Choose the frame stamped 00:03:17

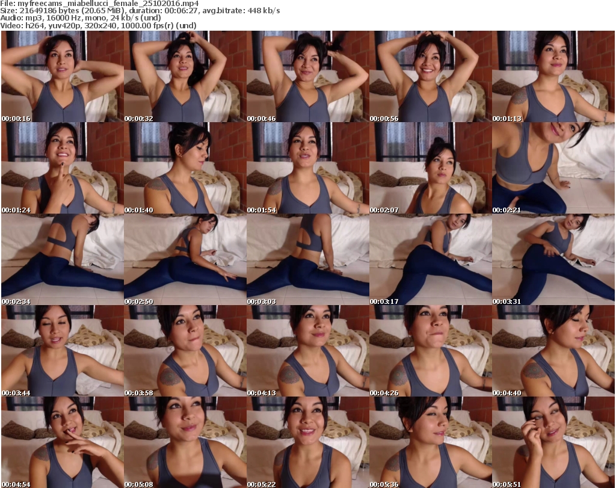(x=431, y=260)
